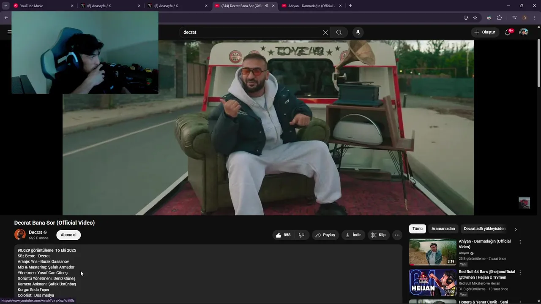Start voice search with microphone icon
The width and height of the screenshot is (541, 304).
(x=358, y=32)
